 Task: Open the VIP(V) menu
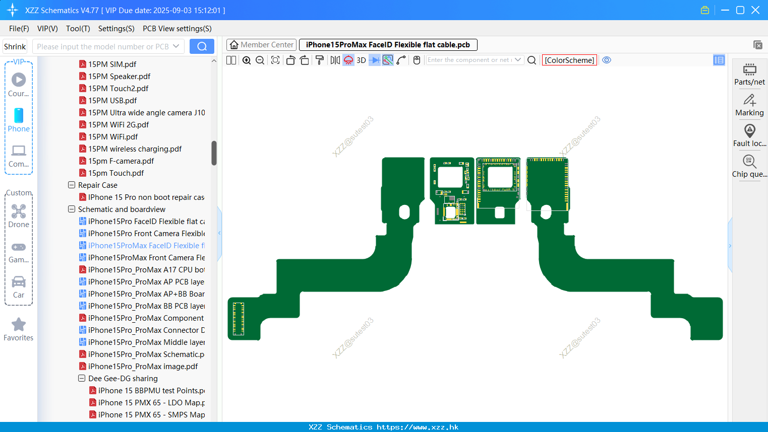47,29
